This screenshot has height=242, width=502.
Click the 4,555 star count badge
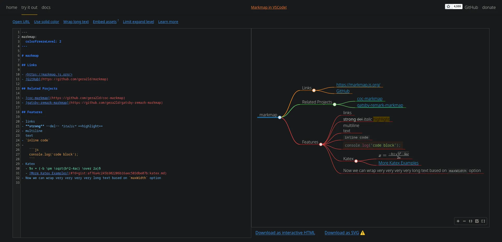click(x=457, y=6)
